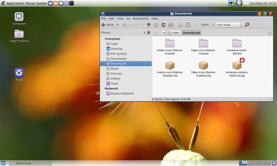Open the Icon View dropdown

click(x=229, y=25)
